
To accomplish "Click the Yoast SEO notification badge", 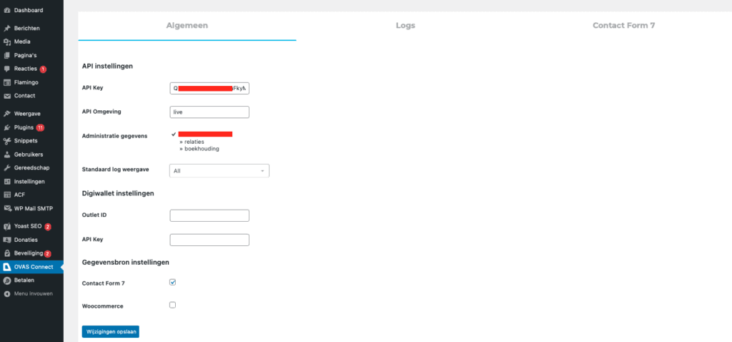I will point(48,227).
